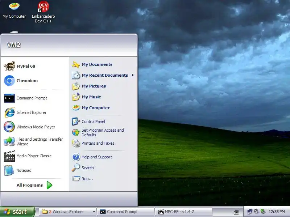Screen dimensions: 290x217
Task: Expand All Programs green arrow
Action: (x=49, y=185)
